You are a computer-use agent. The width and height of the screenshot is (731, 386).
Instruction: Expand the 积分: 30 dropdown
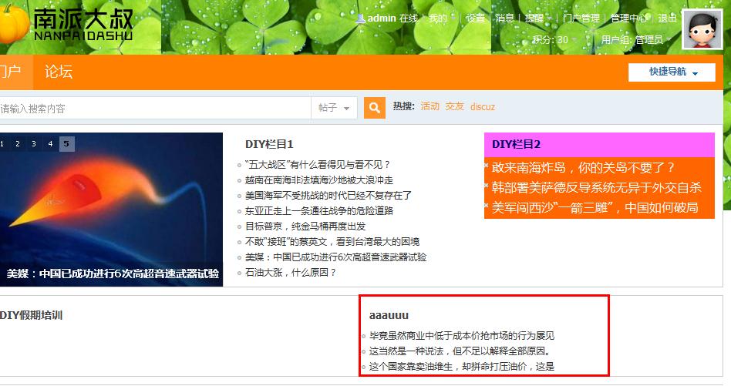(x=554, y=39)
